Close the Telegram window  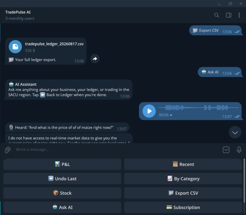(241, 4)
